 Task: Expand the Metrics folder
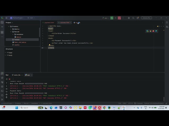tap(11, 29)
